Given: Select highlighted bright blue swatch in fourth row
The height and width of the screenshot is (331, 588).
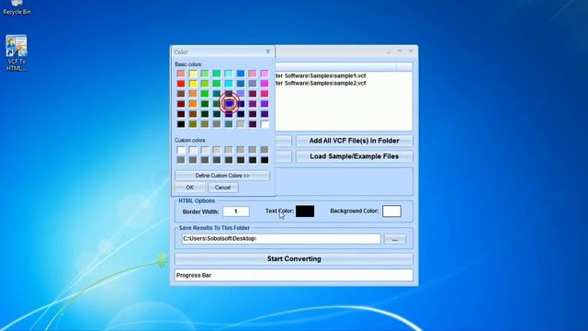Looking at the screenshot, I should pos(229,104).
